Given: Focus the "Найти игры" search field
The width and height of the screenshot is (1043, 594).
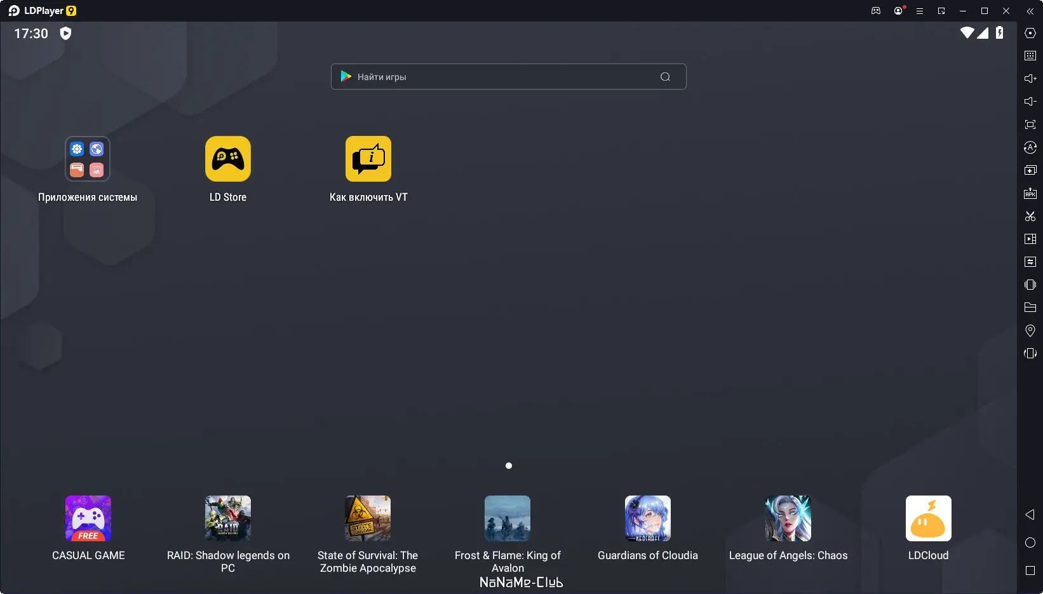Looking at the screenshot, I should [x=508, y=76].
